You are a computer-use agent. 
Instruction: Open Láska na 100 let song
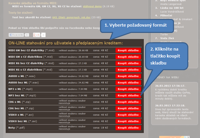(172, 8)
